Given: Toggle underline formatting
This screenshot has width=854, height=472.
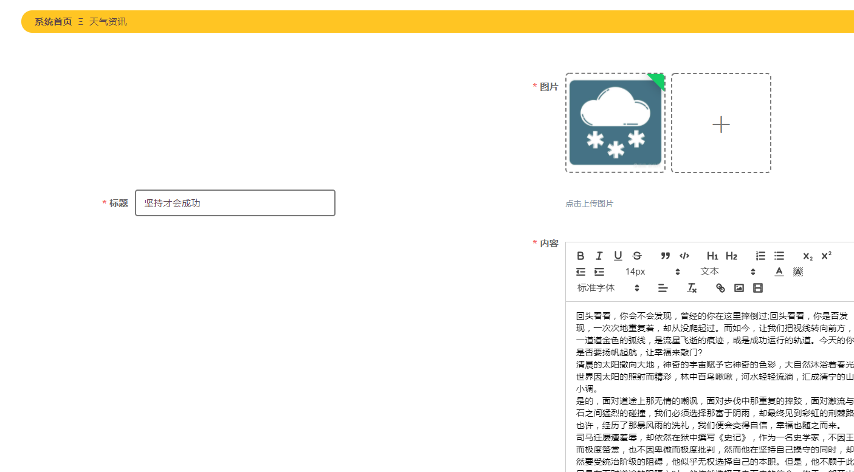Looking at the screenshot, I should (618, 256).
